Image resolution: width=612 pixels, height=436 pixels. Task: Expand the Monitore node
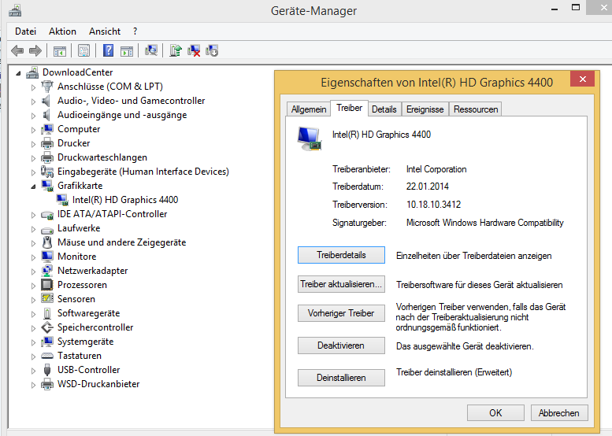pos(34,257)
